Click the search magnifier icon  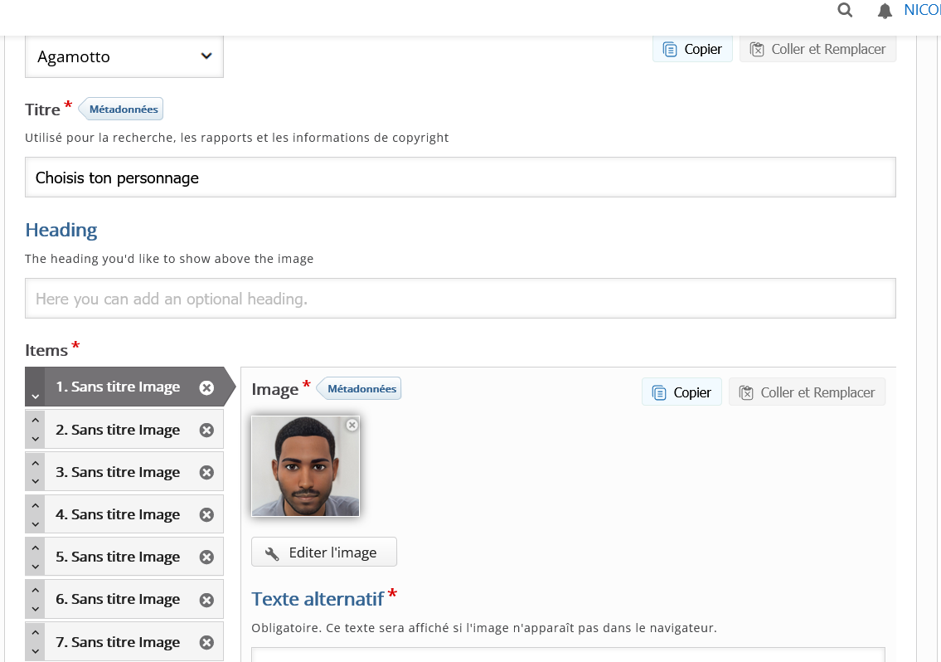click(x=845, y=10)
